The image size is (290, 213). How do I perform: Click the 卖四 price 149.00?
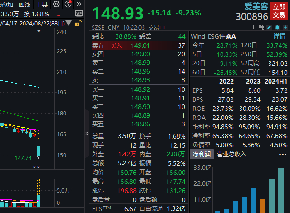coord(140,54)
